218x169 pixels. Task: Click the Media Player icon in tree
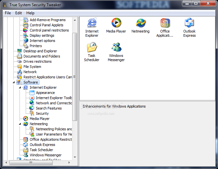26,119
